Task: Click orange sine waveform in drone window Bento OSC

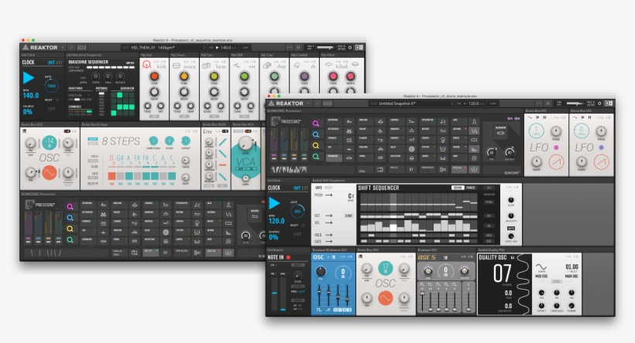Action: coord(385,298)
